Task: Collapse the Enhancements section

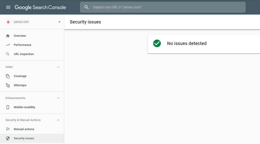Action: pos(58,98)
